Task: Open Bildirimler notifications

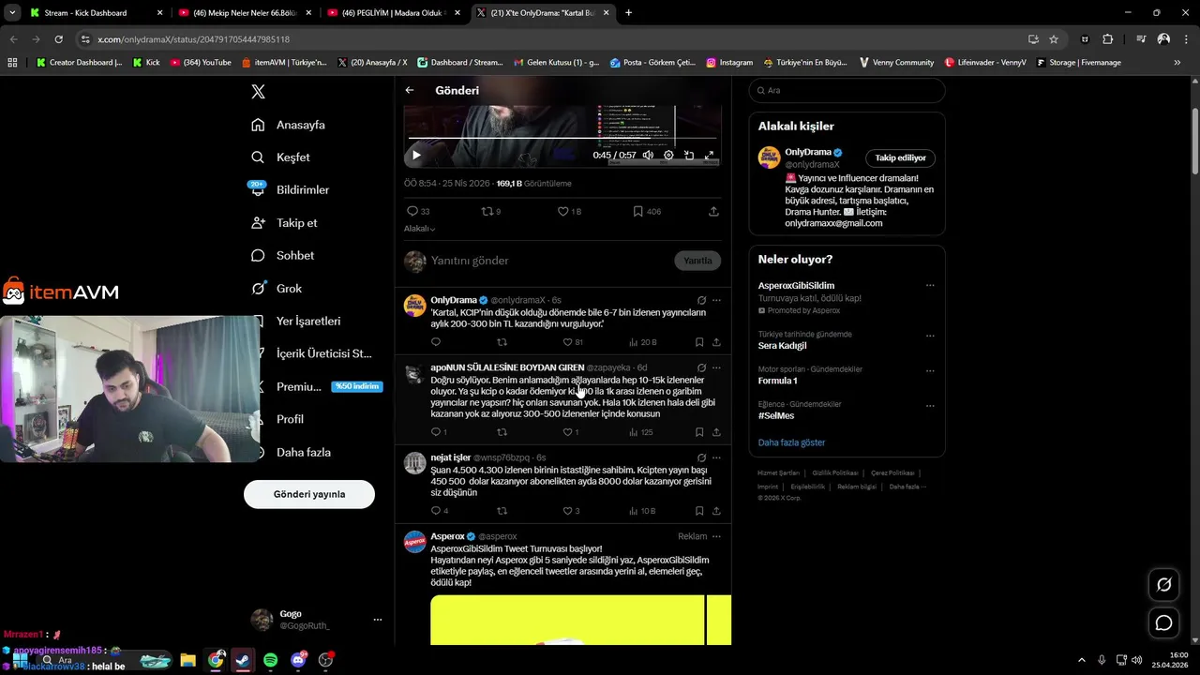Action: (290, 189)
